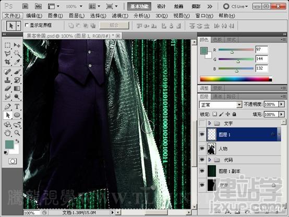Select the Polygonal Lasso tool
289x217 pixels.
(7, 53)
